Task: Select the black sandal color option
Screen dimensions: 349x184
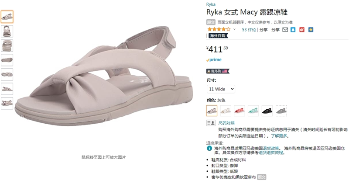Action: tap(267, 111)
